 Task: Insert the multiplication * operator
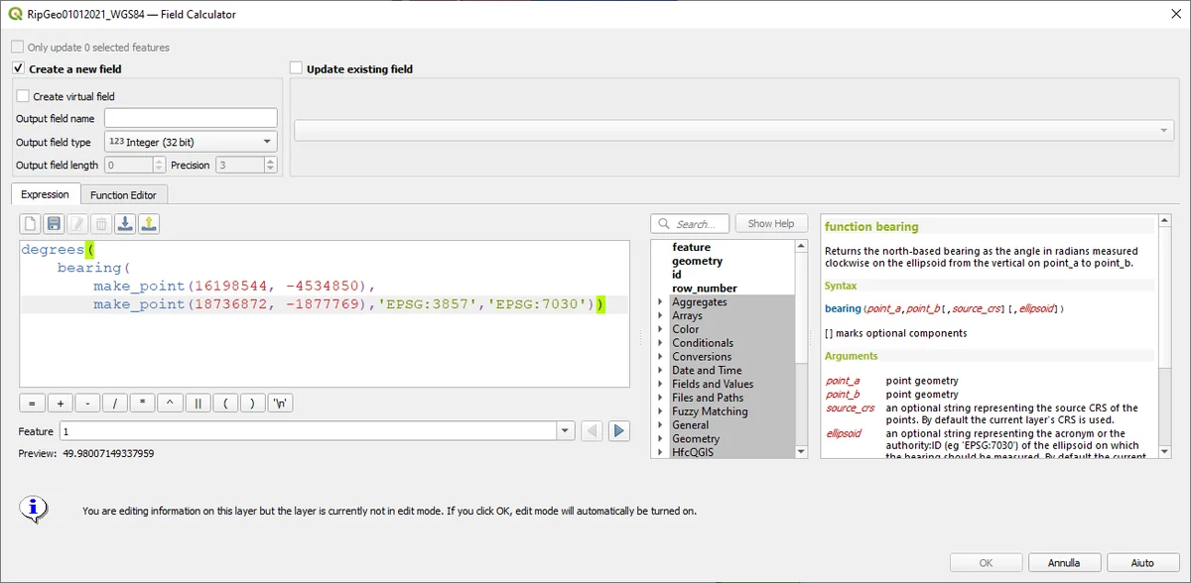(142, 404)
